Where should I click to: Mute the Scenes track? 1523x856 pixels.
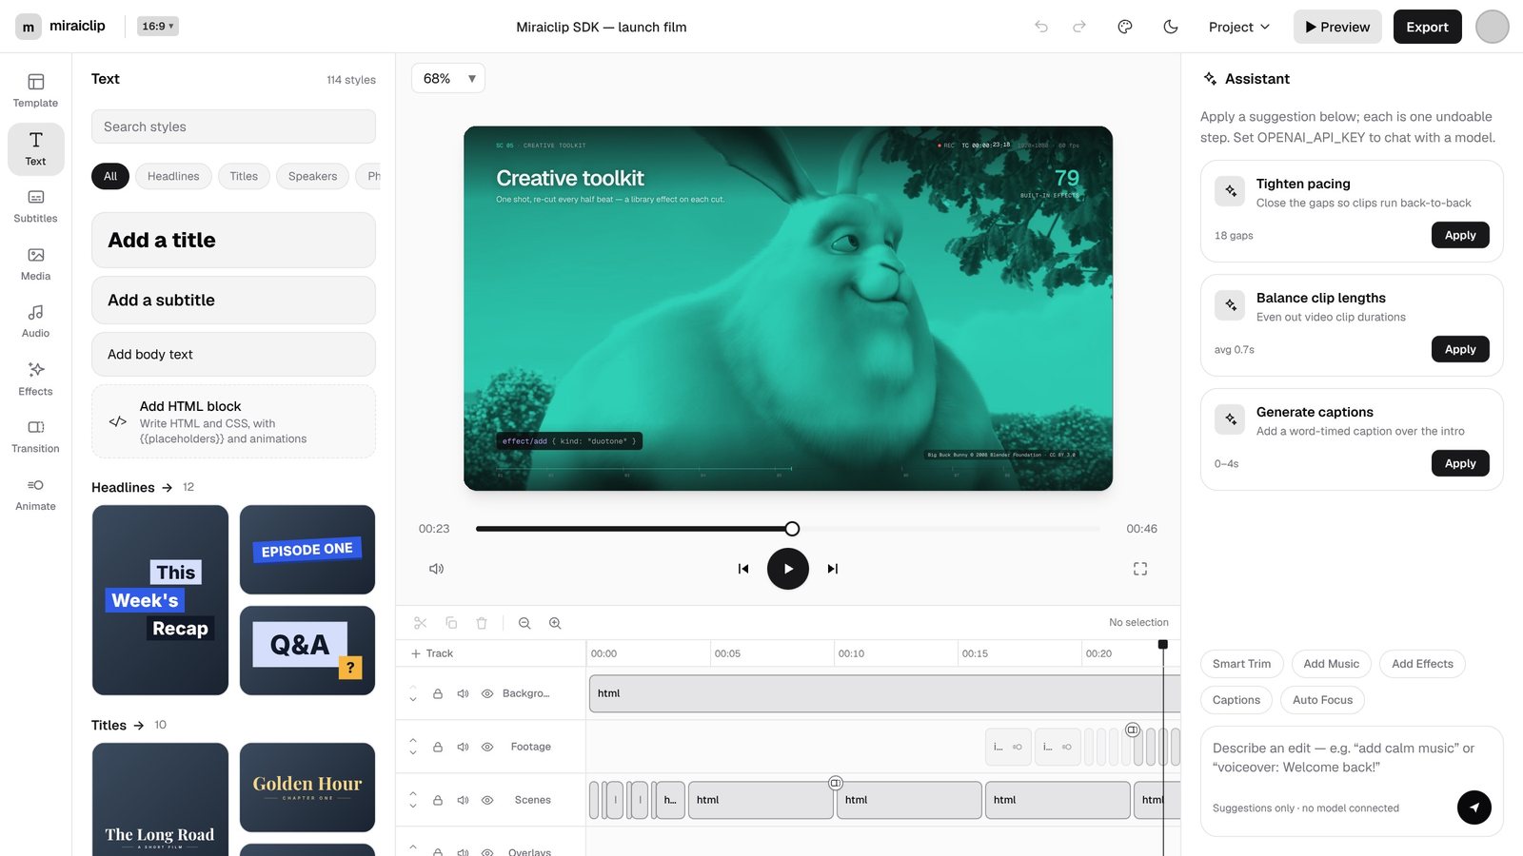point(463,800)
